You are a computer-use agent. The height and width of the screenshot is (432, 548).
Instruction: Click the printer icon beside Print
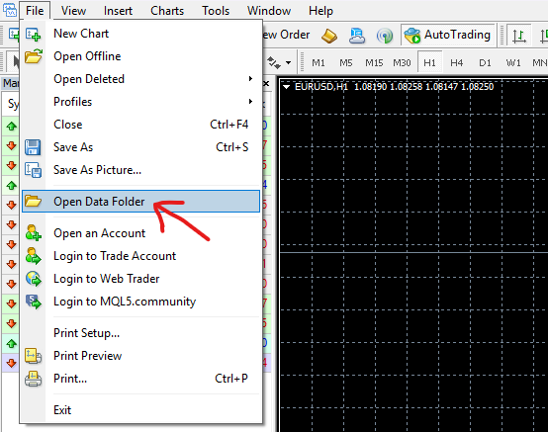pos(34,379)
